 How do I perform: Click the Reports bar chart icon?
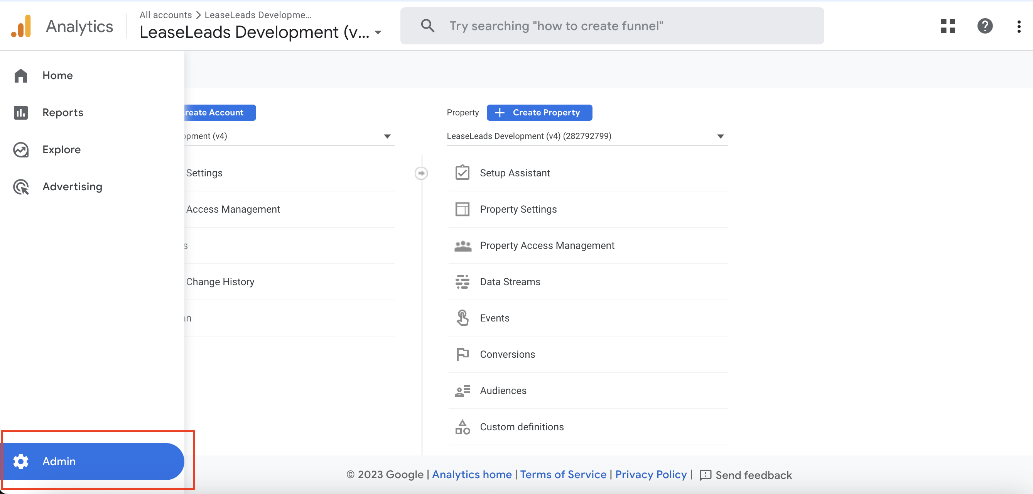(21, 112)
